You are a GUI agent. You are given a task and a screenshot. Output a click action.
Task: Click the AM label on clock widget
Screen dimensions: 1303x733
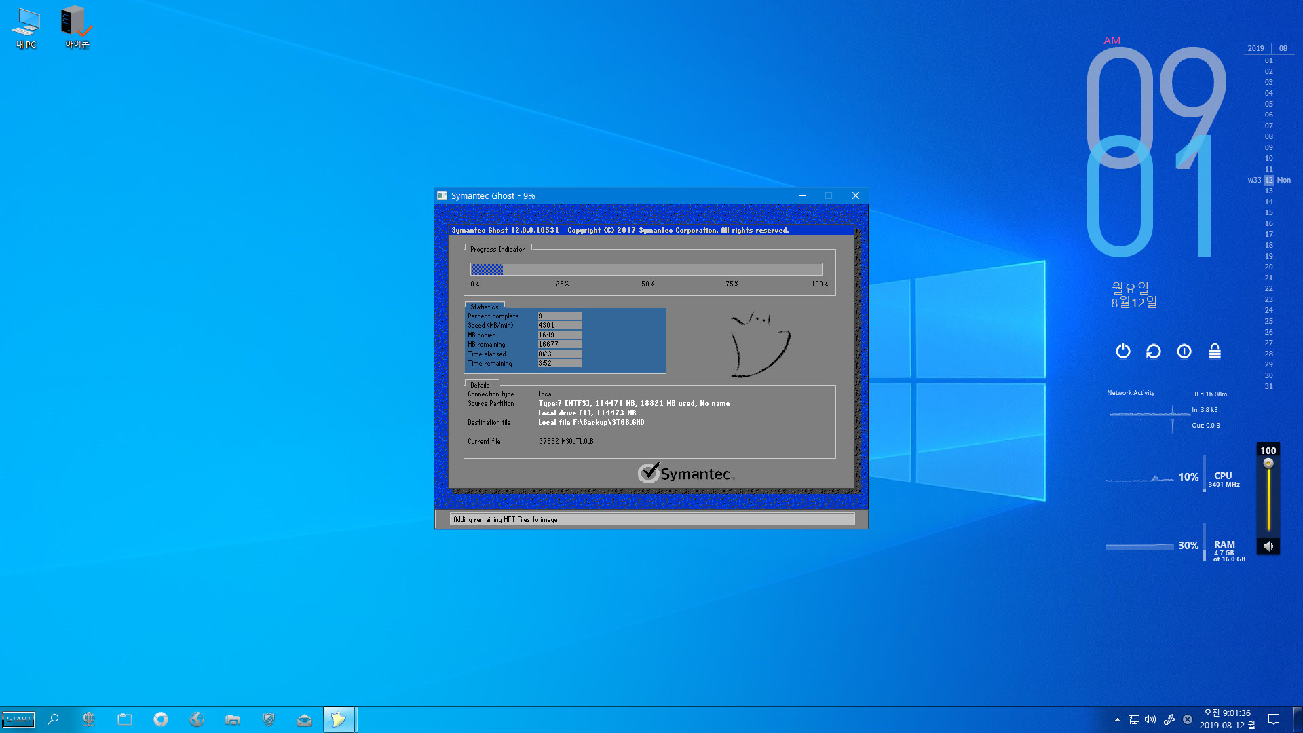(x=1112, y=41)
